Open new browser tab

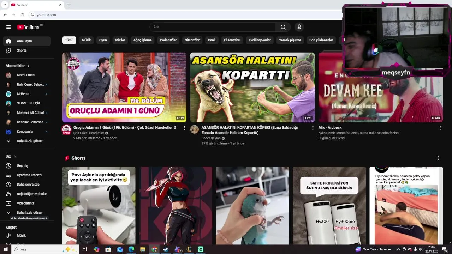(69, 5)
